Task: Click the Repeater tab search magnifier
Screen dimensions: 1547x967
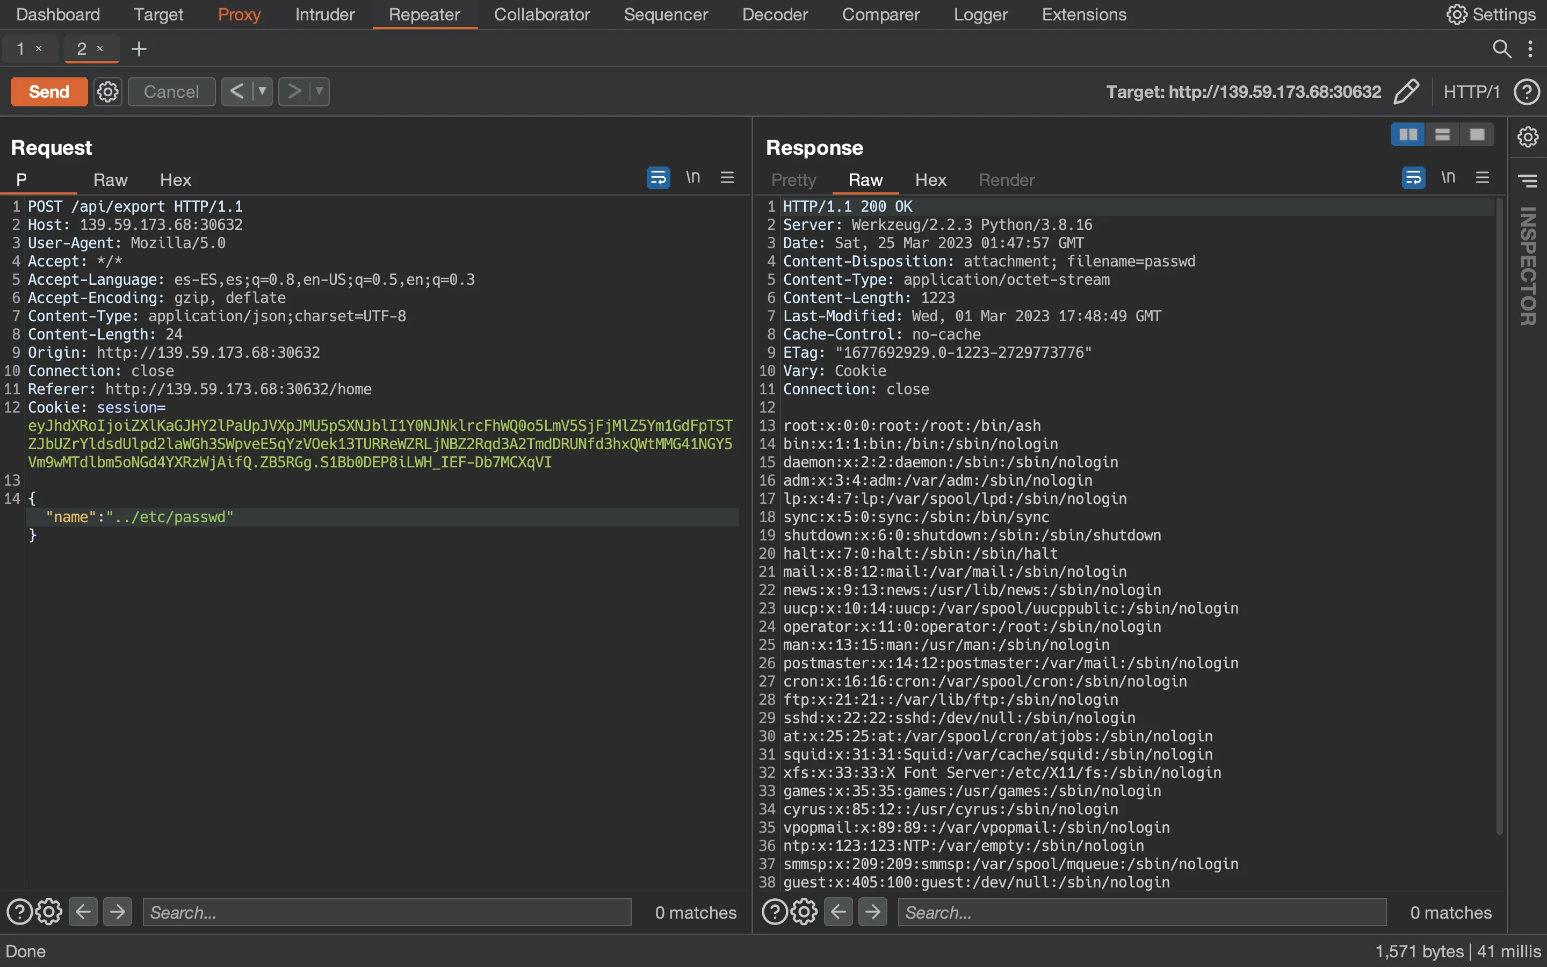Action: [x=1502, y=48]
